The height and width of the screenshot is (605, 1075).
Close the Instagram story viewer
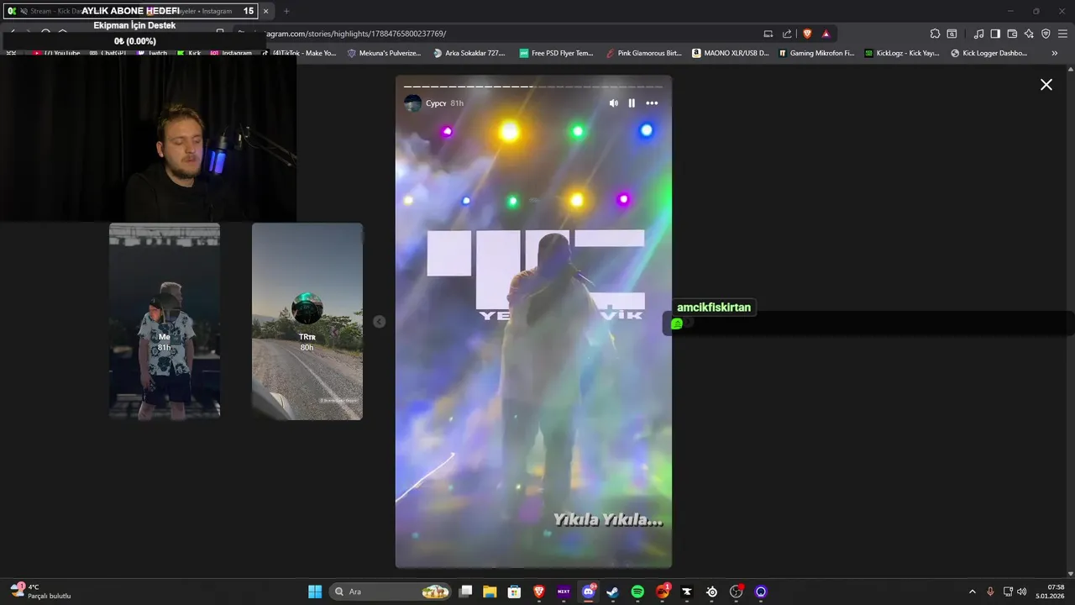tap(1046, 85)
